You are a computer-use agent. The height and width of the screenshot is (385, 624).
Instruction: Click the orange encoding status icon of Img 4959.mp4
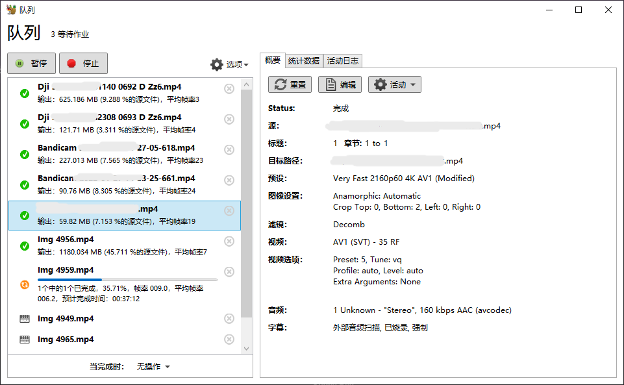(x=25, y=284)
